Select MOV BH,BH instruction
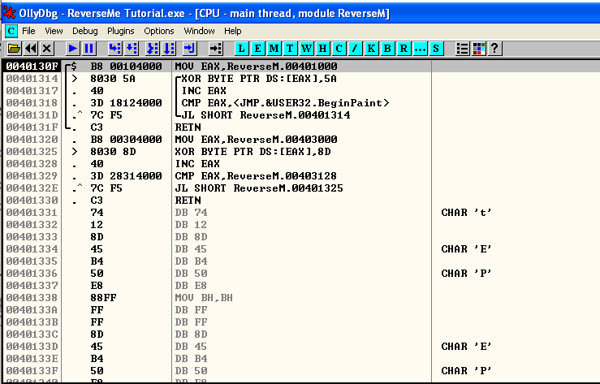Image resolution: width=600 pixels, height=384 pixels. [204, 298]
